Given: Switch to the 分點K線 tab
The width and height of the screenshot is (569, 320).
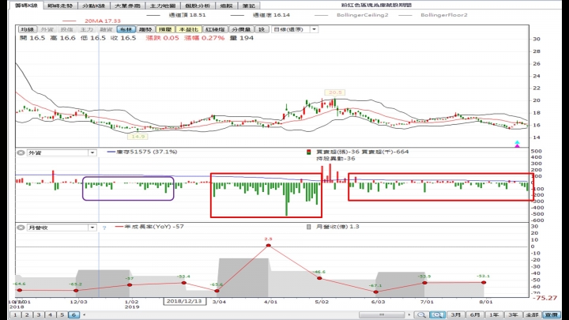Looking at the screenshot, I should pos(93,6).
